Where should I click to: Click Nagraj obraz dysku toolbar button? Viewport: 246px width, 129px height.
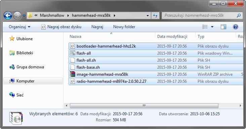coord(61,27)
